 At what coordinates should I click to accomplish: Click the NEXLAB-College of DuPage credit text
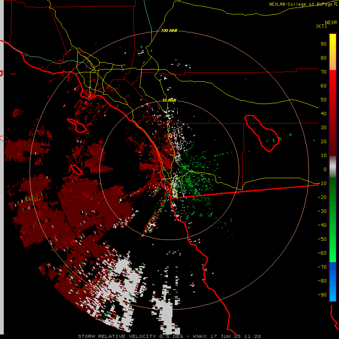click(303, 4)
